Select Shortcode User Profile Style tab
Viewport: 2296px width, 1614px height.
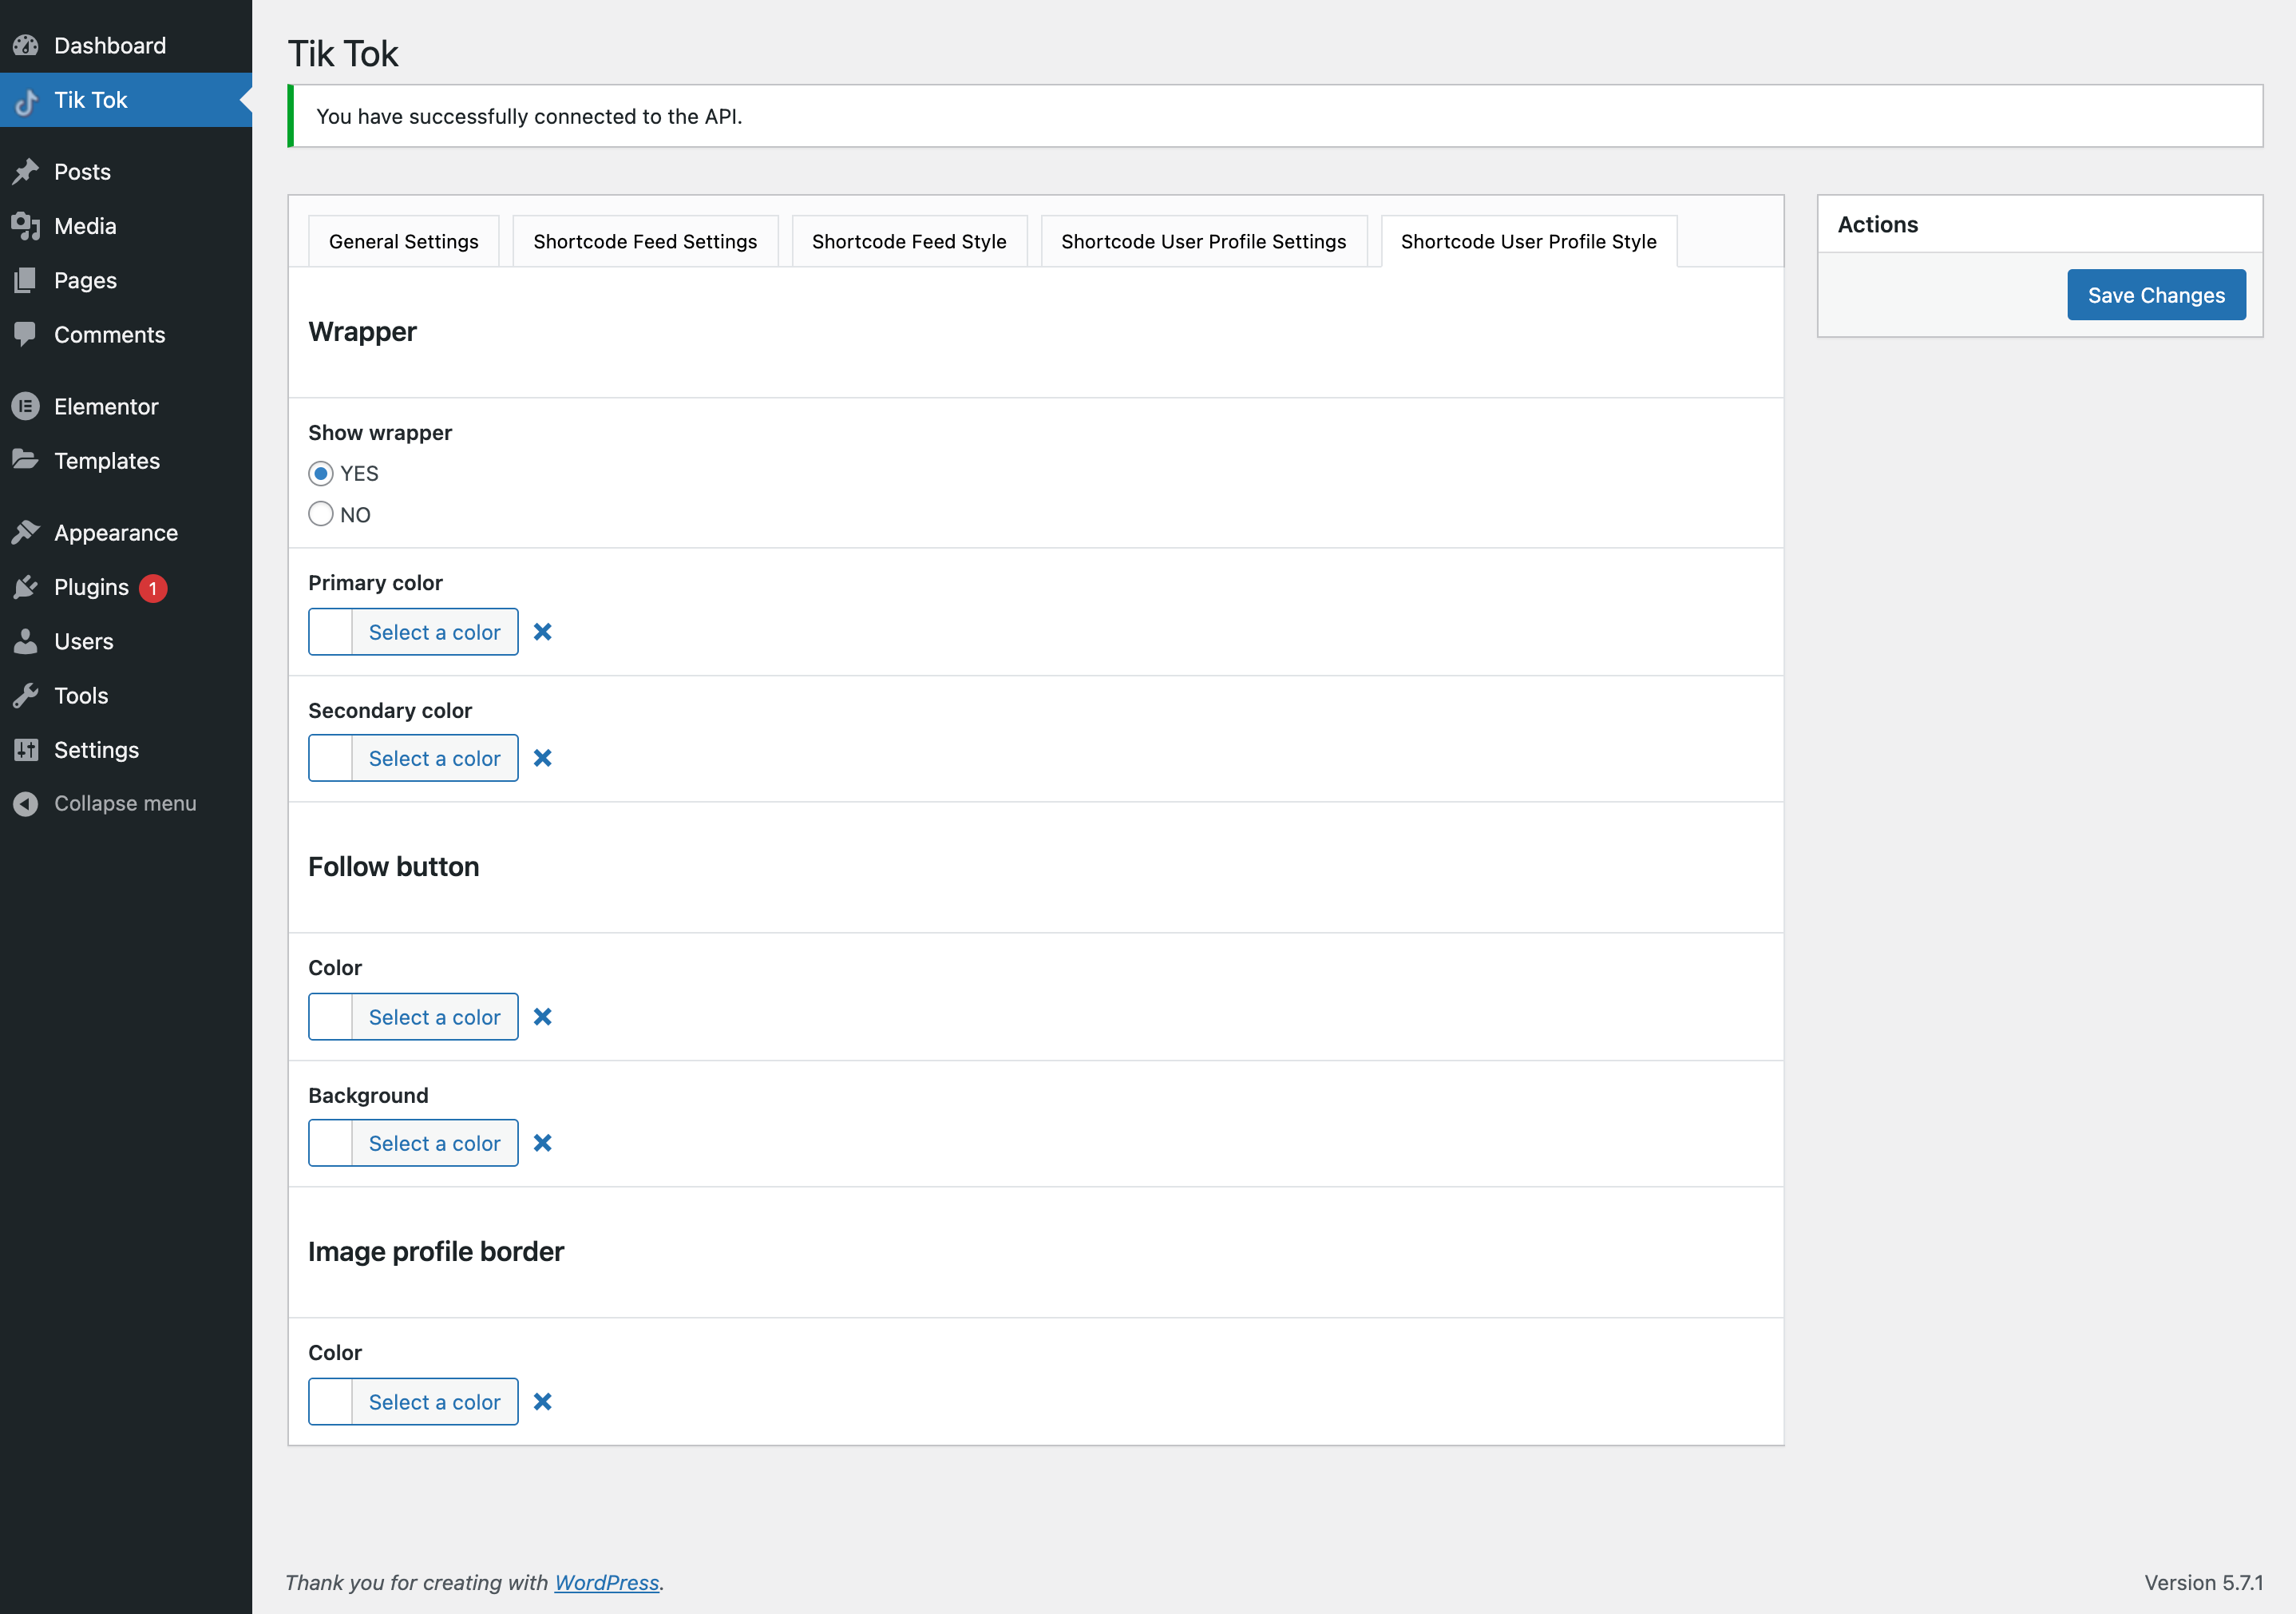pos(1529,241)
